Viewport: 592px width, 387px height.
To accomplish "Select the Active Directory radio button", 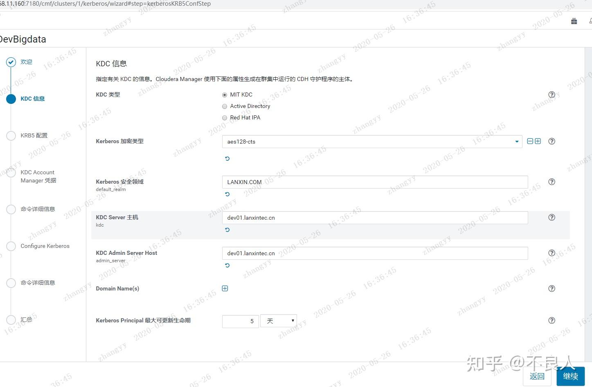I will 225,106.
